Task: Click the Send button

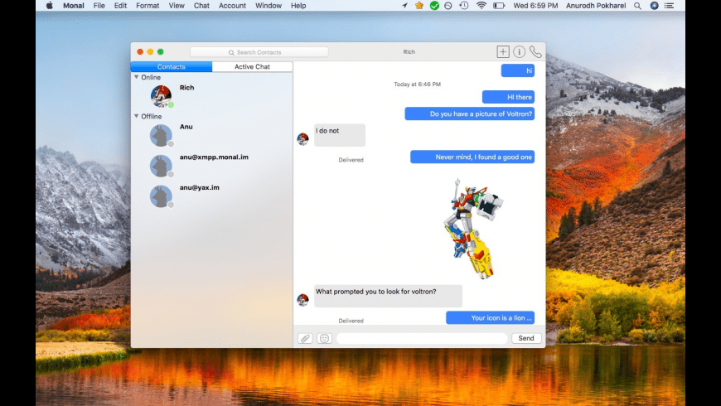Action: (x=526, y=338)
